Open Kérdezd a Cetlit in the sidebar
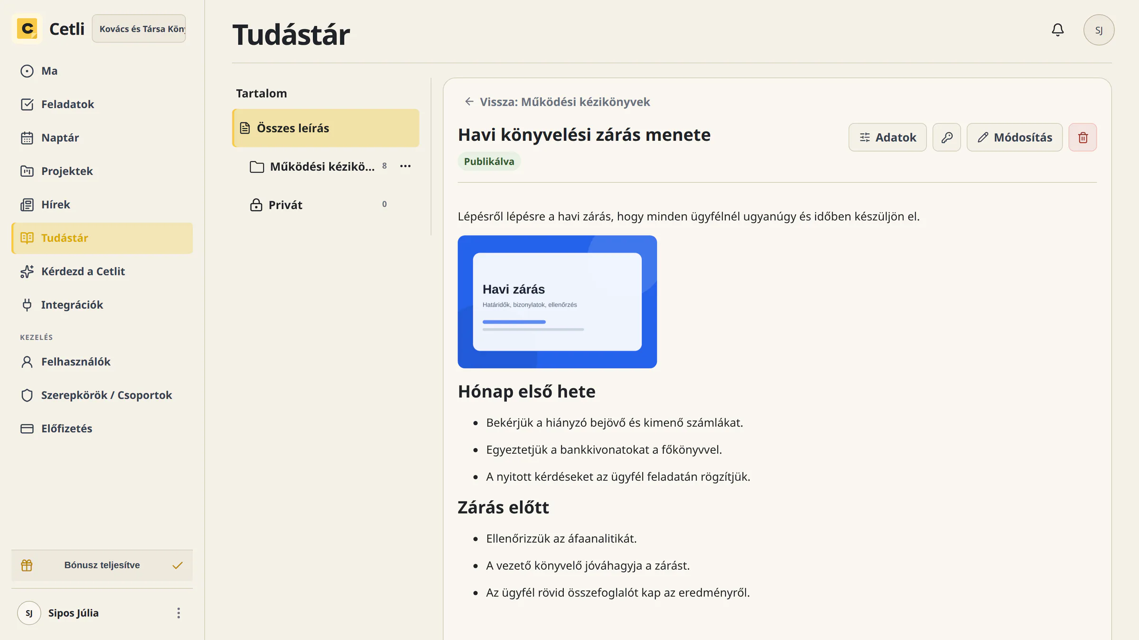 (102, 272)
